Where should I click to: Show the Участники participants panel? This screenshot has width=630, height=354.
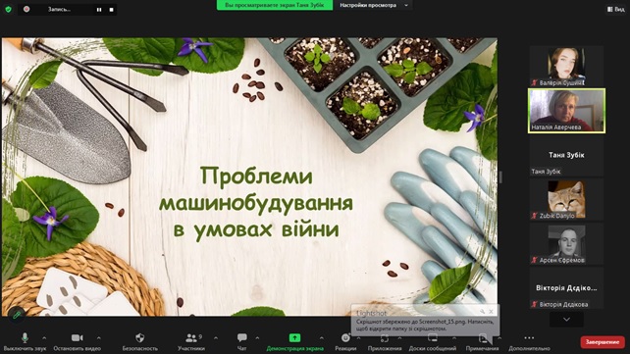point(191,342)
